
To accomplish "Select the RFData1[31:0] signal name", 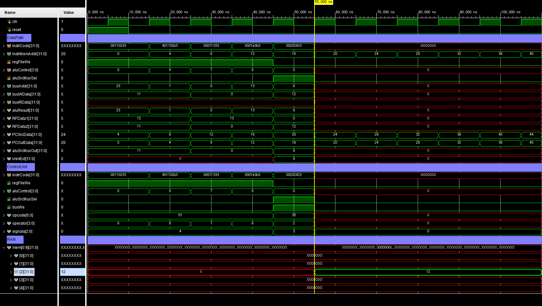I will (x=25, y=118).
